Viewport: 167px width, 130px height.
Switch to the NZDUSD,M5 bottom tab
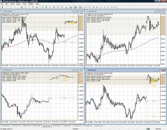(67, 126)
